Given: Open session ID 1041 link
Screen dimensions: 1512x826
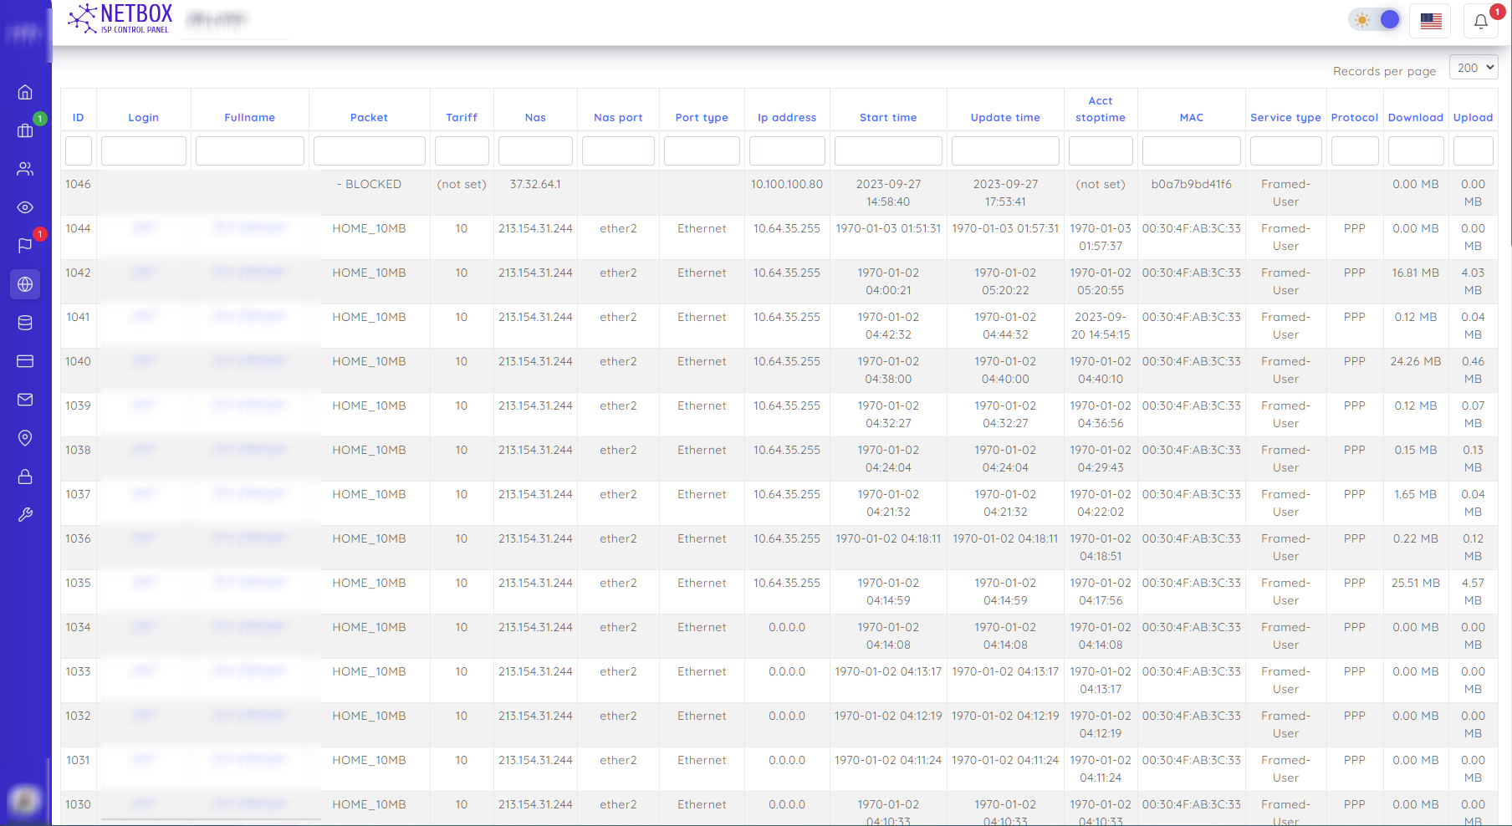Looking at the screenshot, I should coord(78,318).
